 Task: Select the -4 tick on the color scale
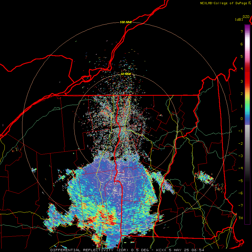pyautogui.click(x=241, y=168)
